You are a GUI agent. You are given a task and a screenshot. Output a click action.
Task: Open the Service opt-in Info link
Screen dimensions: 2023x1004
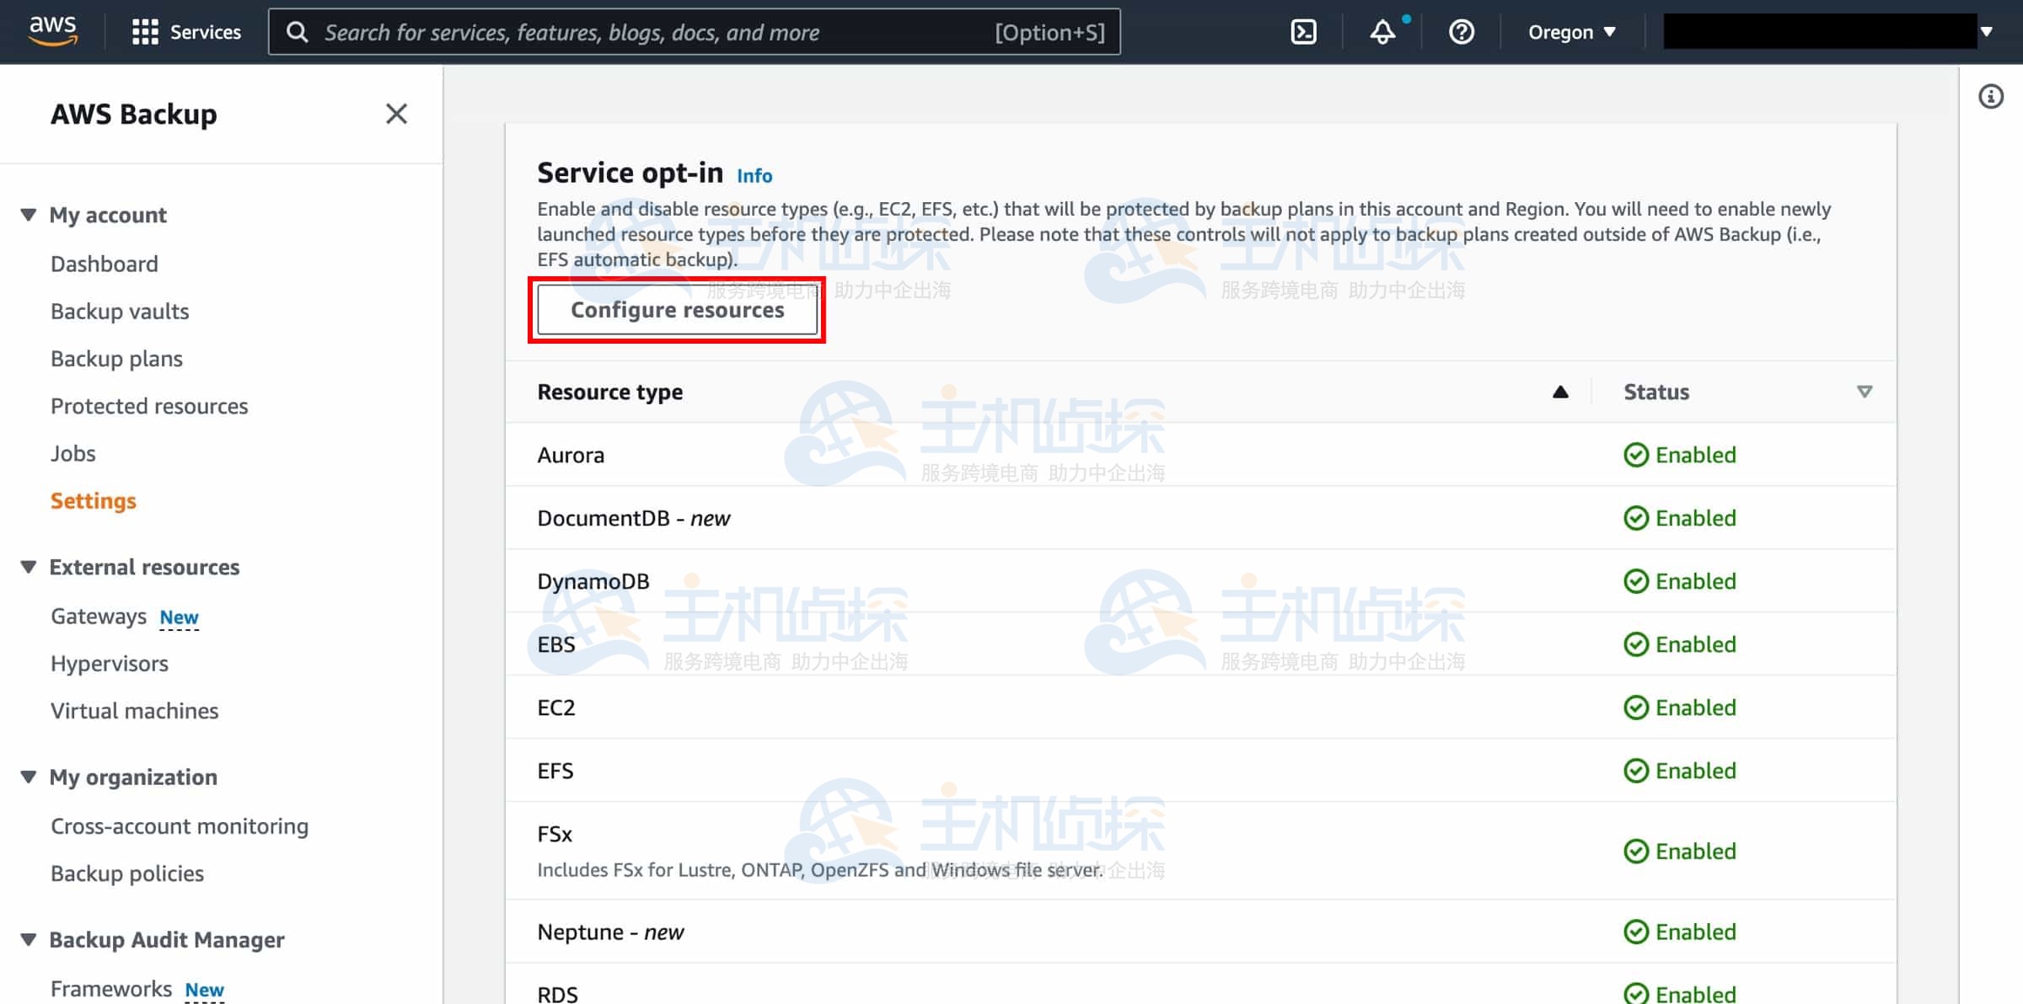click(754, 175)
